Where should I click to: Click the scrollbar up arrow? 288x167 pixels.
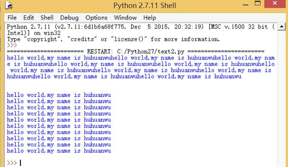point(282,27)
